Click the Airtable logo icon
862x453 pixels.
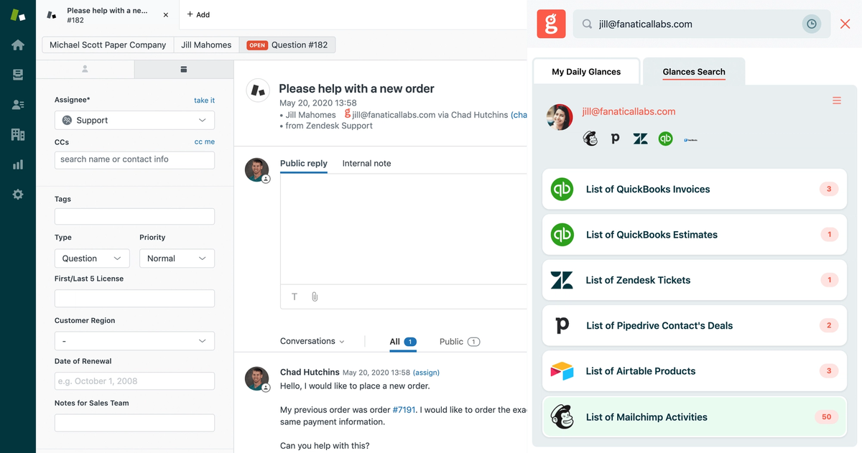562,371
